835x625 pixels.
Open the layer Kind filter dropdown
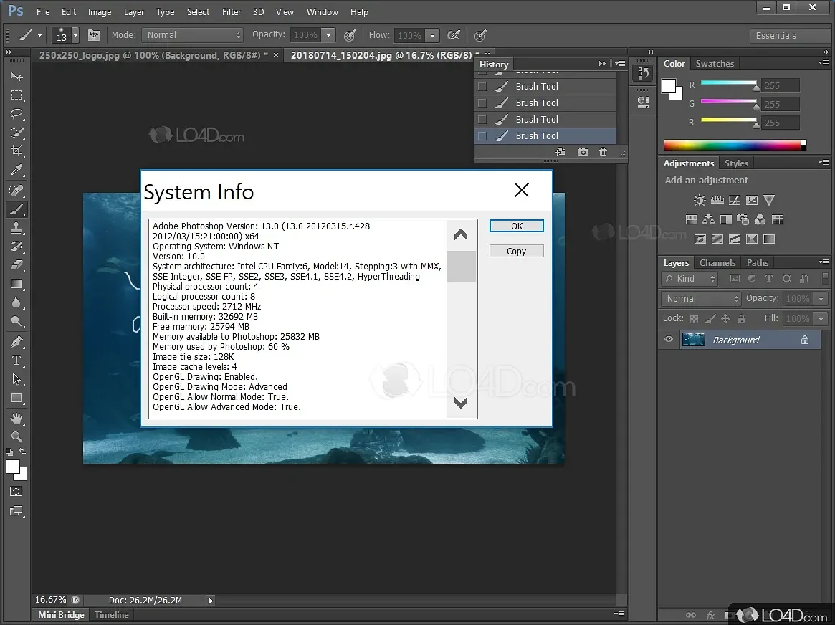click(690, 278)
